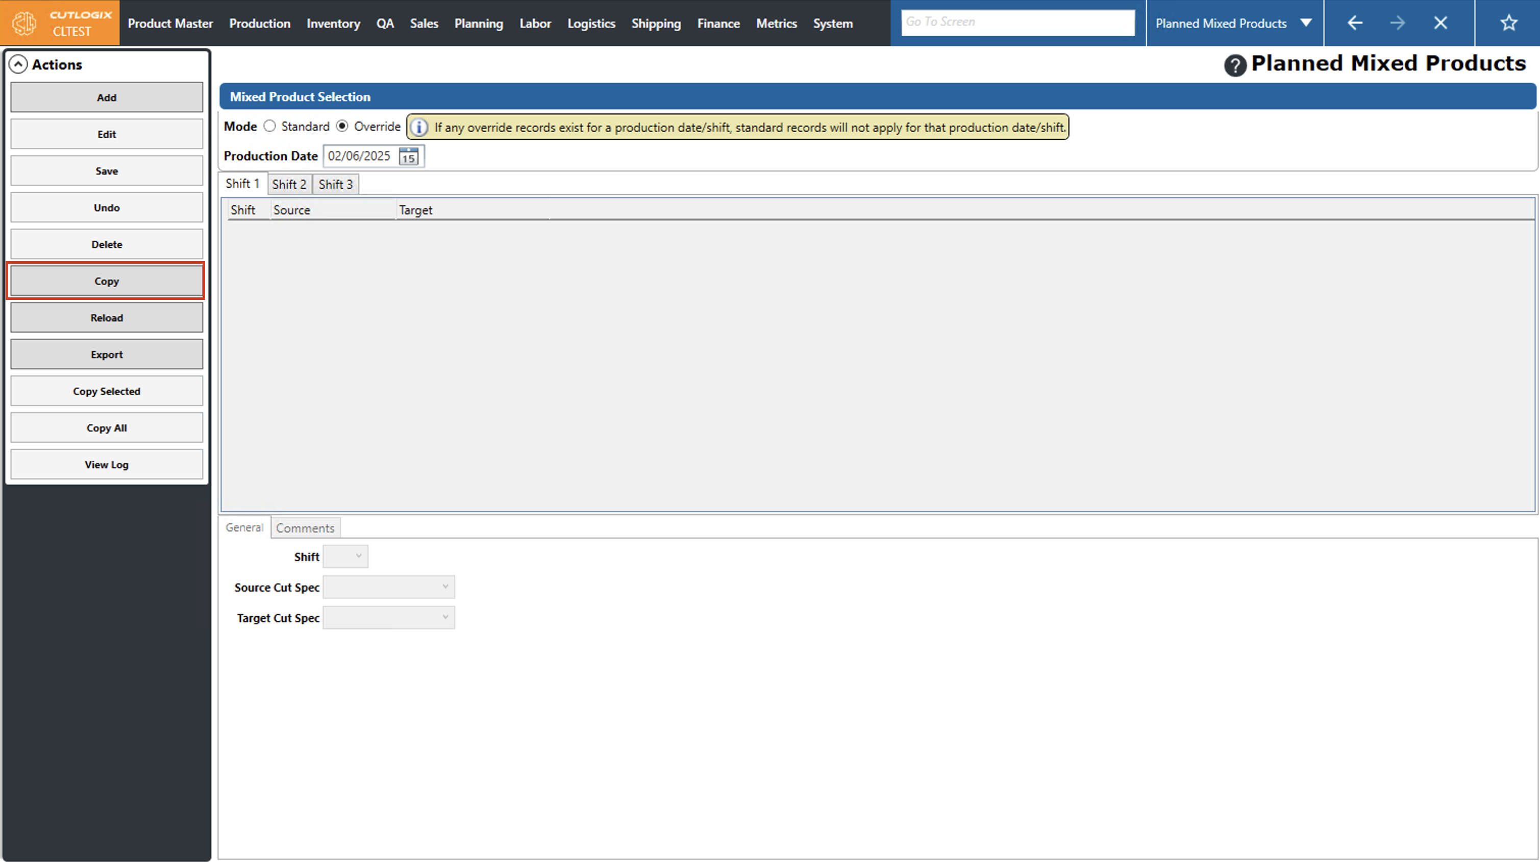Select Override mode radio button
This screenshot has height=862, width=1540.
tap(342, 126)
